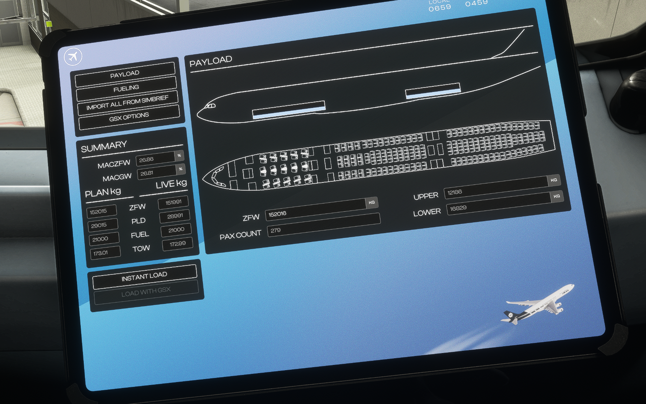Open the airplane home icon

[x=74, y=57]
